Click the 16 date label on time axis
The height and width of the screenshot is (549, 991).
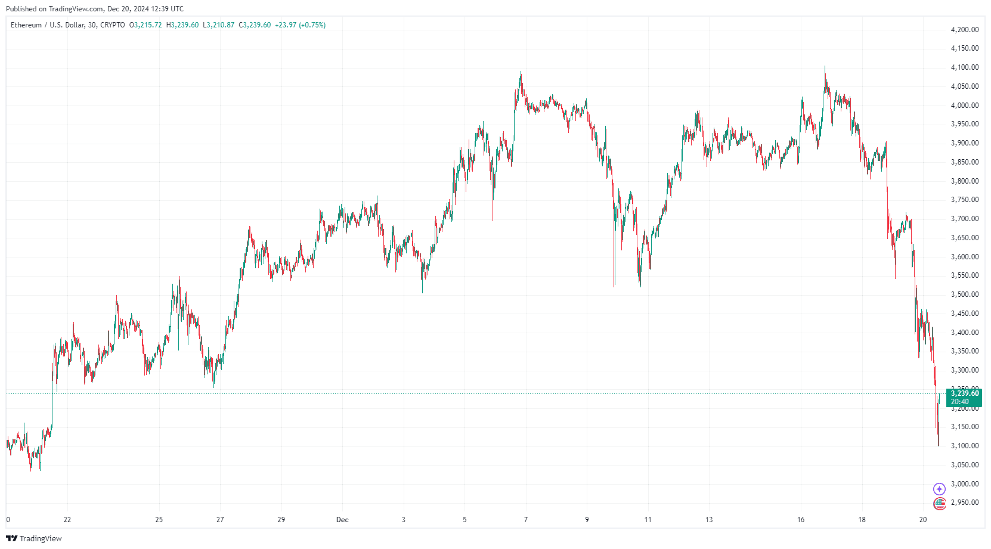point(801,520)
